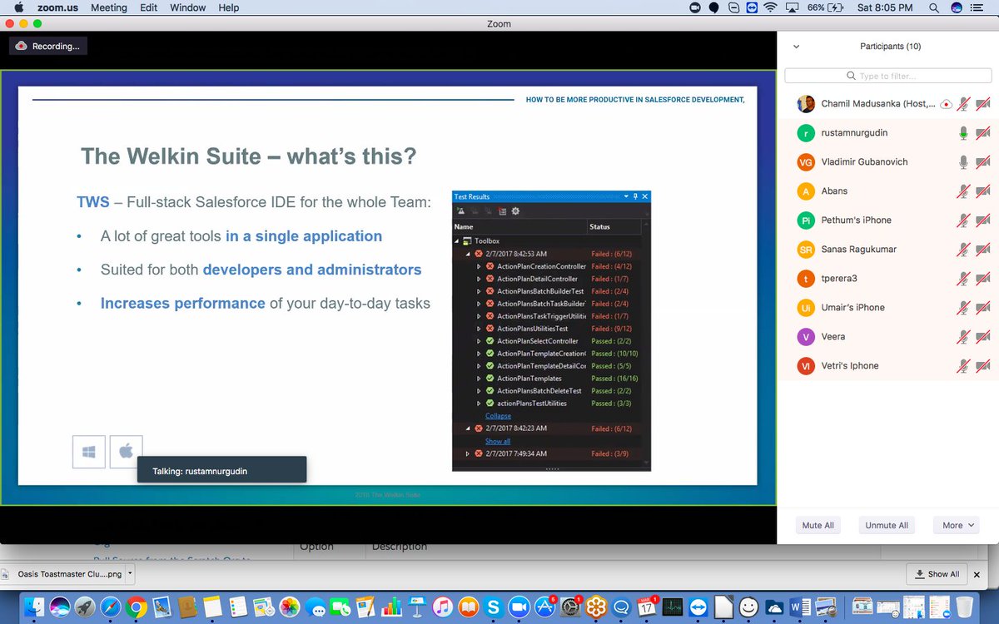Viewport: 999px width, 624px height.
Task: Click Chamil Madusanka's profile photo avatar
Action: 806,104
